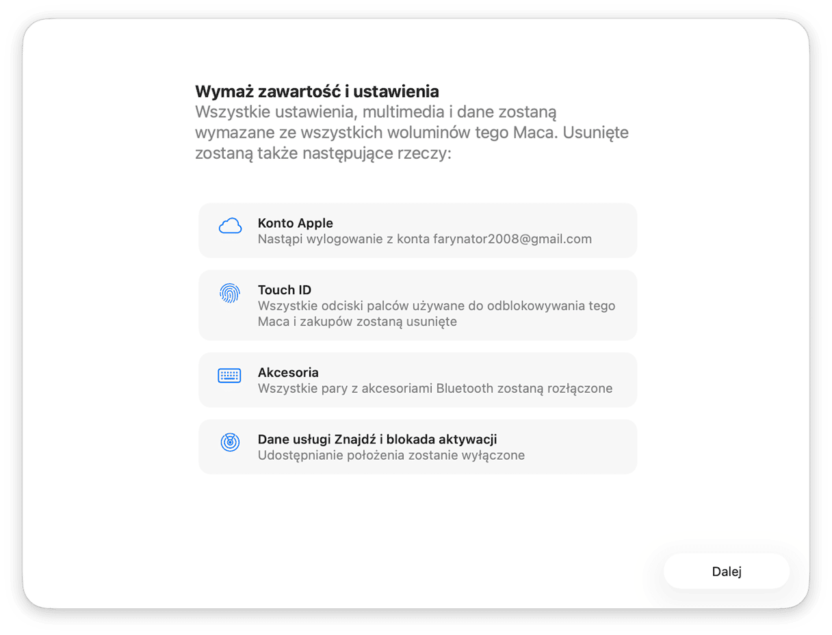This screenshot has width=832, height=635.
Task: Click the Dalej button
Action: tap(726, 572)
